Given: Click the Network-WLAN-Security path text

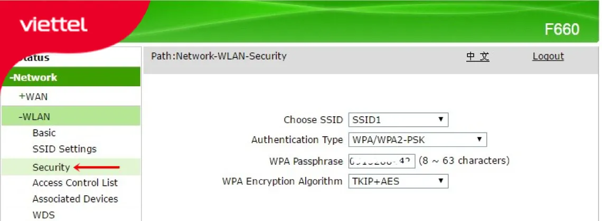Looking at the screenshot, I should 219,56.
